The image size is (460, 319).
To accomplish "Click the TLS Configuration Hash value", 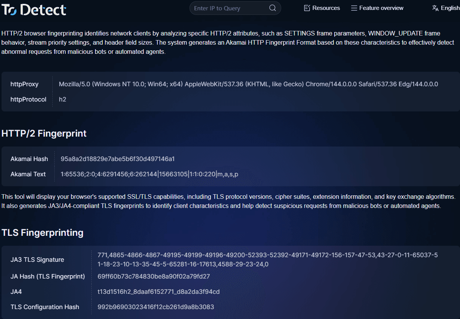I will tap(155, 307).
